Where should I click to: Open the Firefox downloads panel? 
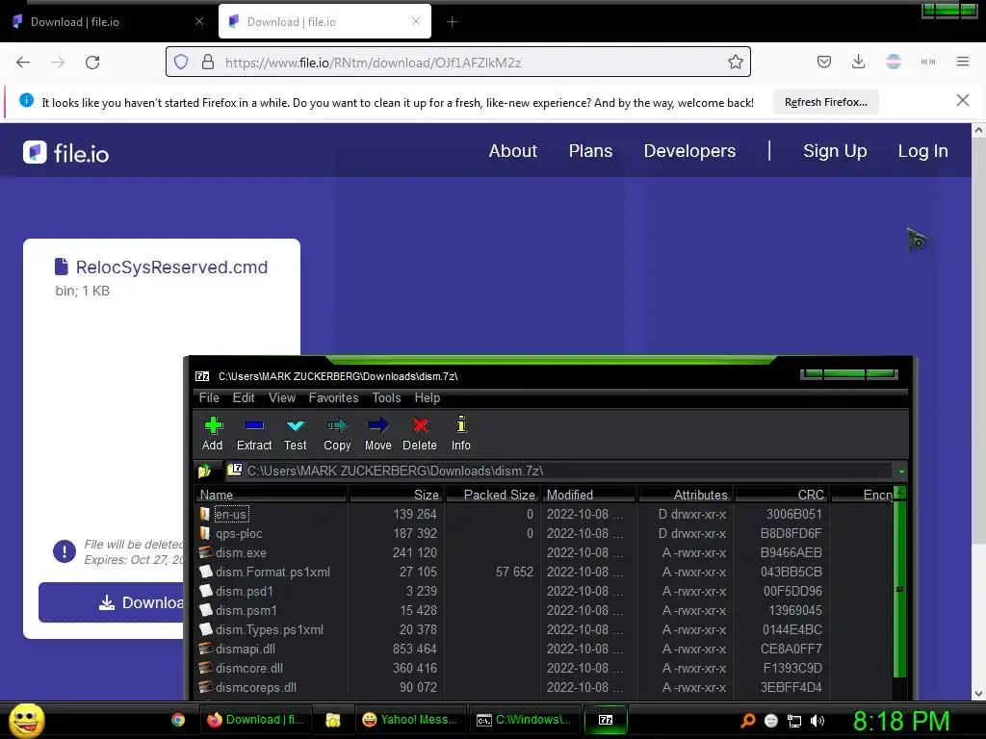tap(858, 62)
